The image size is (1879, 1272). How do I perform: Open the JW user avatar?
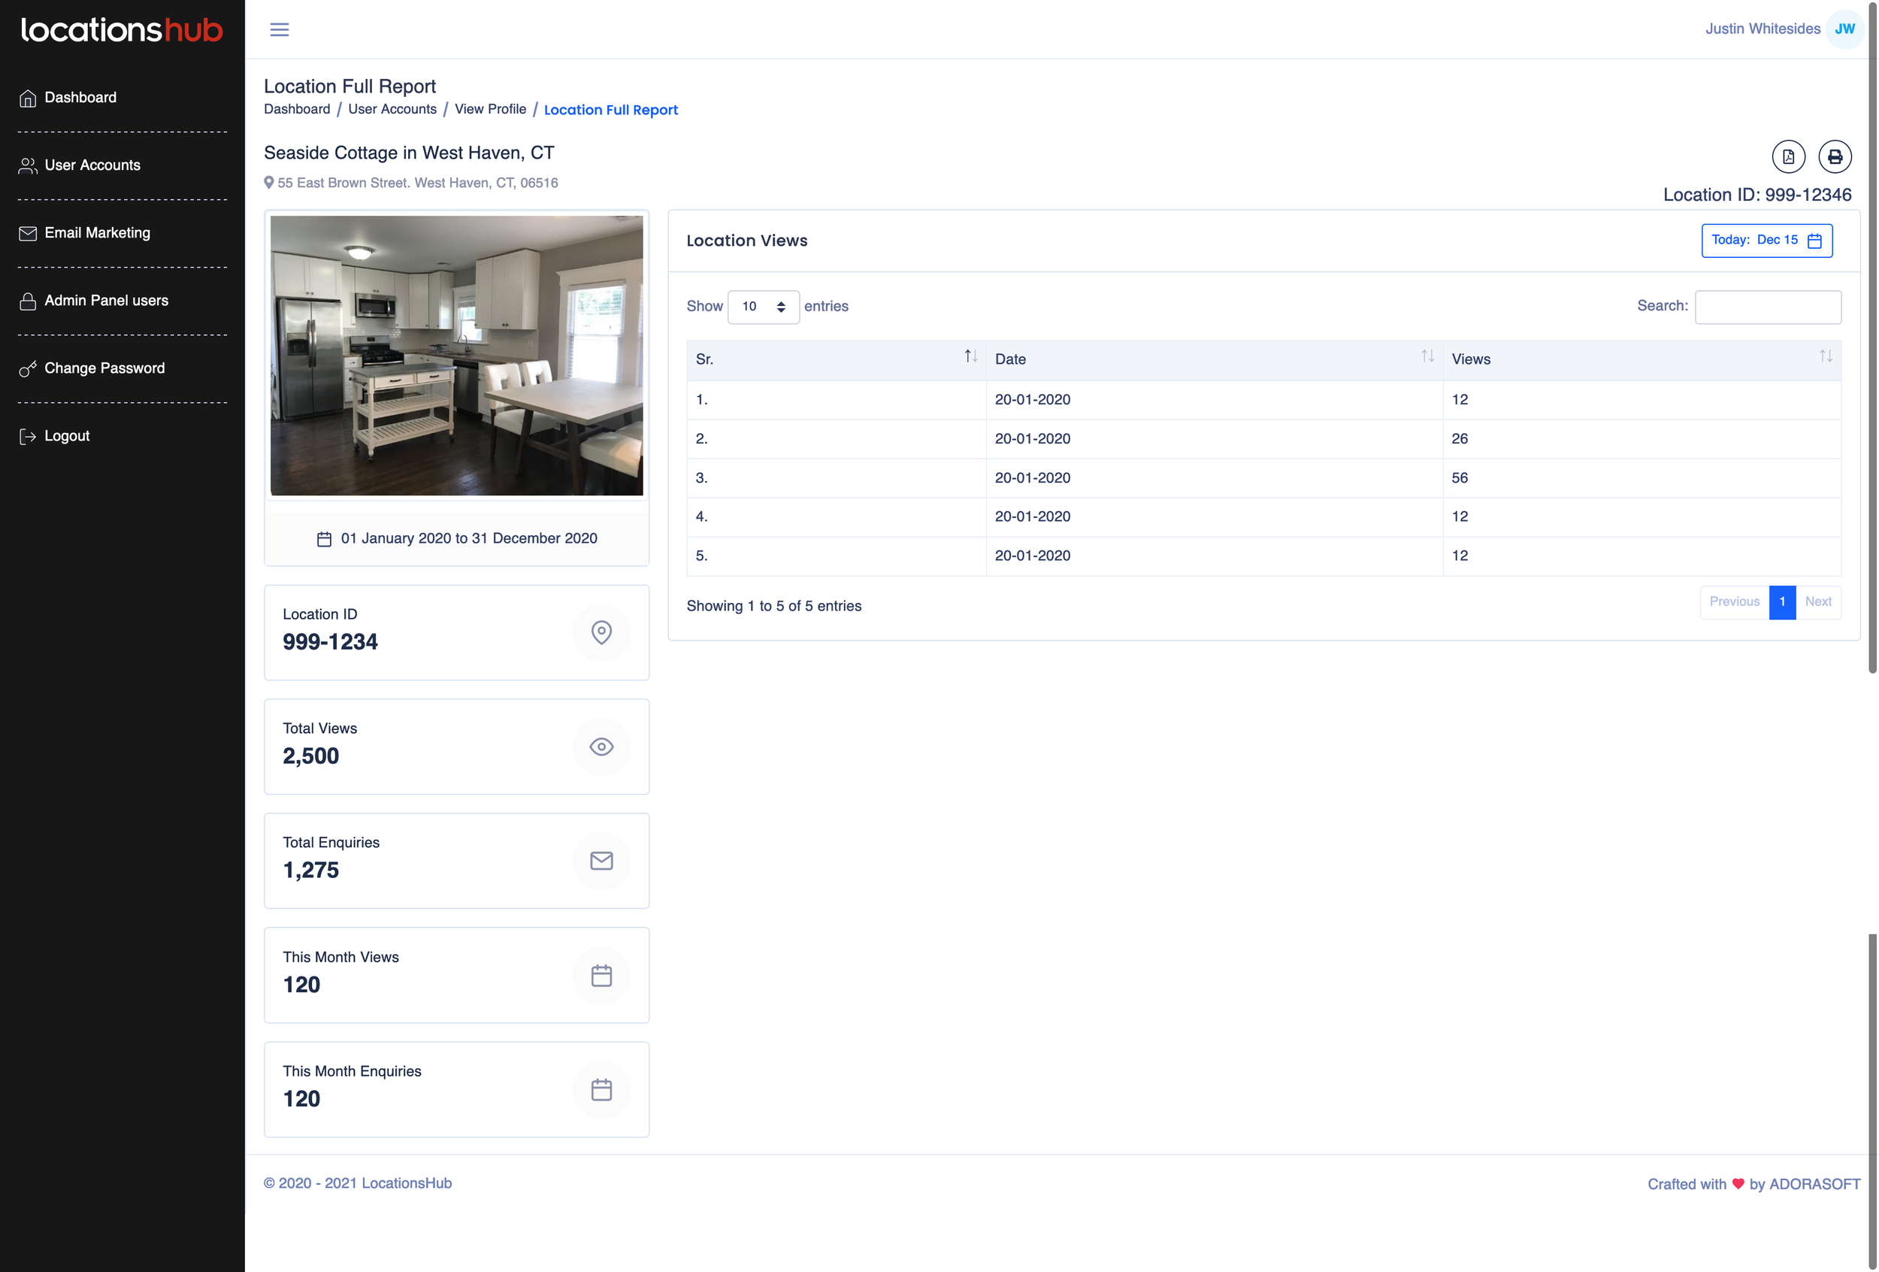(x=1844, y=29)
